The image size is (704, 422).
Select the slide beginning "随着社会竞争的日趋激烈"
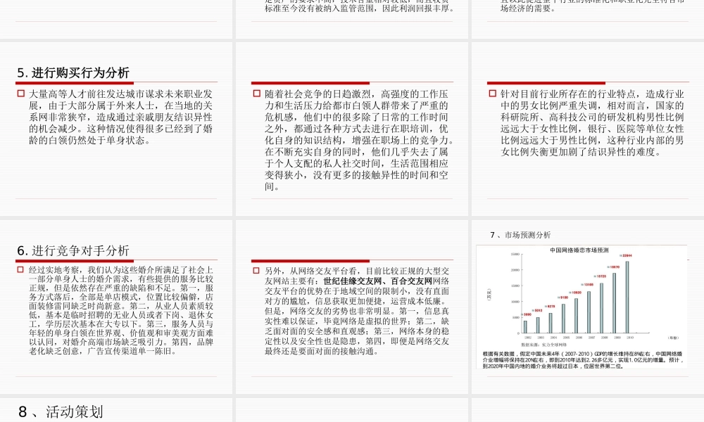coord(352,128)
